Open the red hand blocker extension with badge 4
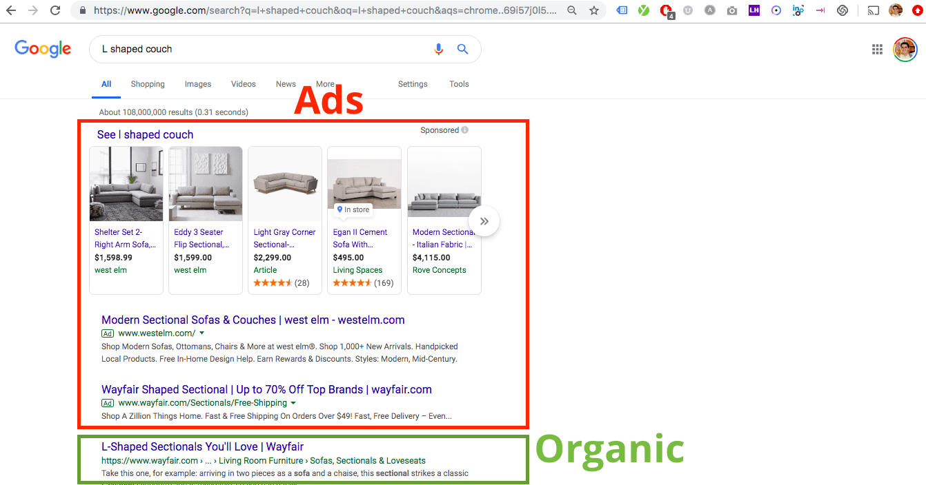 click(x=667, y=11)
